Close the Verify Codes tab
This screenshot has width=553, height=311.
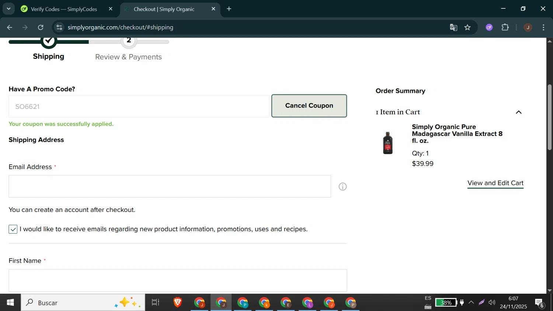[x=111, y=9]
